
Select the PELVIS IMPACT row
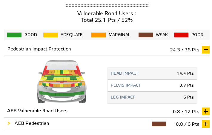[152, 85]
